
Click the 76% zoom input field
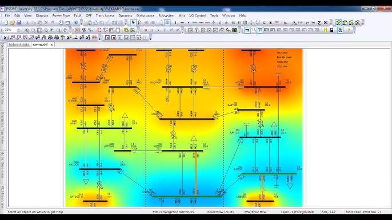pyautogui.click(x=10, y=30)
